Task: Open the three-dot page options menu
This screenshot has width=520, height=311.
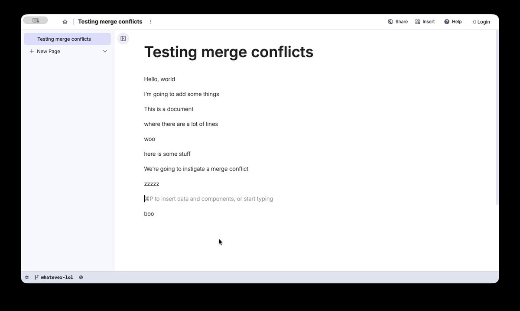Action: tap(151, 22)
